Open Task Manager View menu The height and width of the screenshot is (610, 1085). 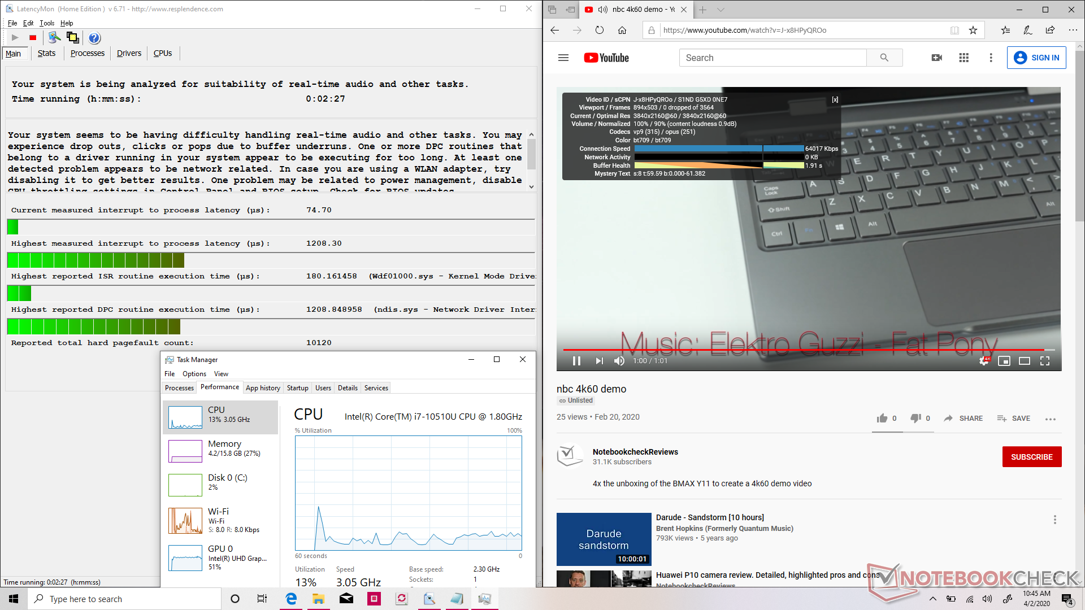221,374
